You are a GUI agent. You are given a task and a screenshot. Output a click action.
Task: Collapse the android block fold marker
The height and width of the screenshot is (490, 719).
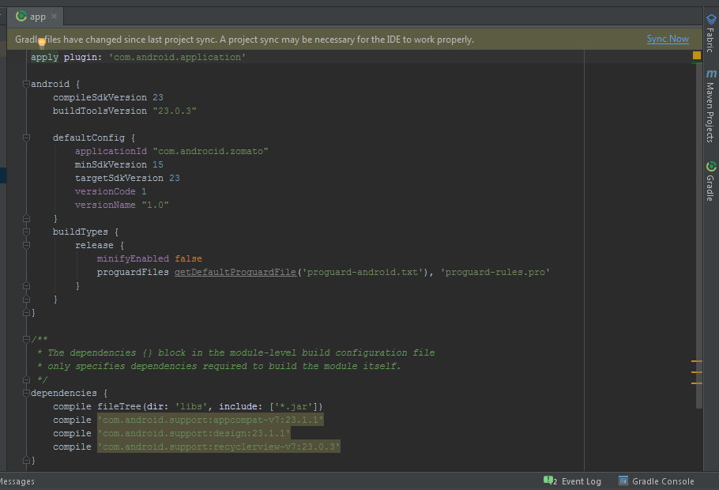tap(26, 84)
